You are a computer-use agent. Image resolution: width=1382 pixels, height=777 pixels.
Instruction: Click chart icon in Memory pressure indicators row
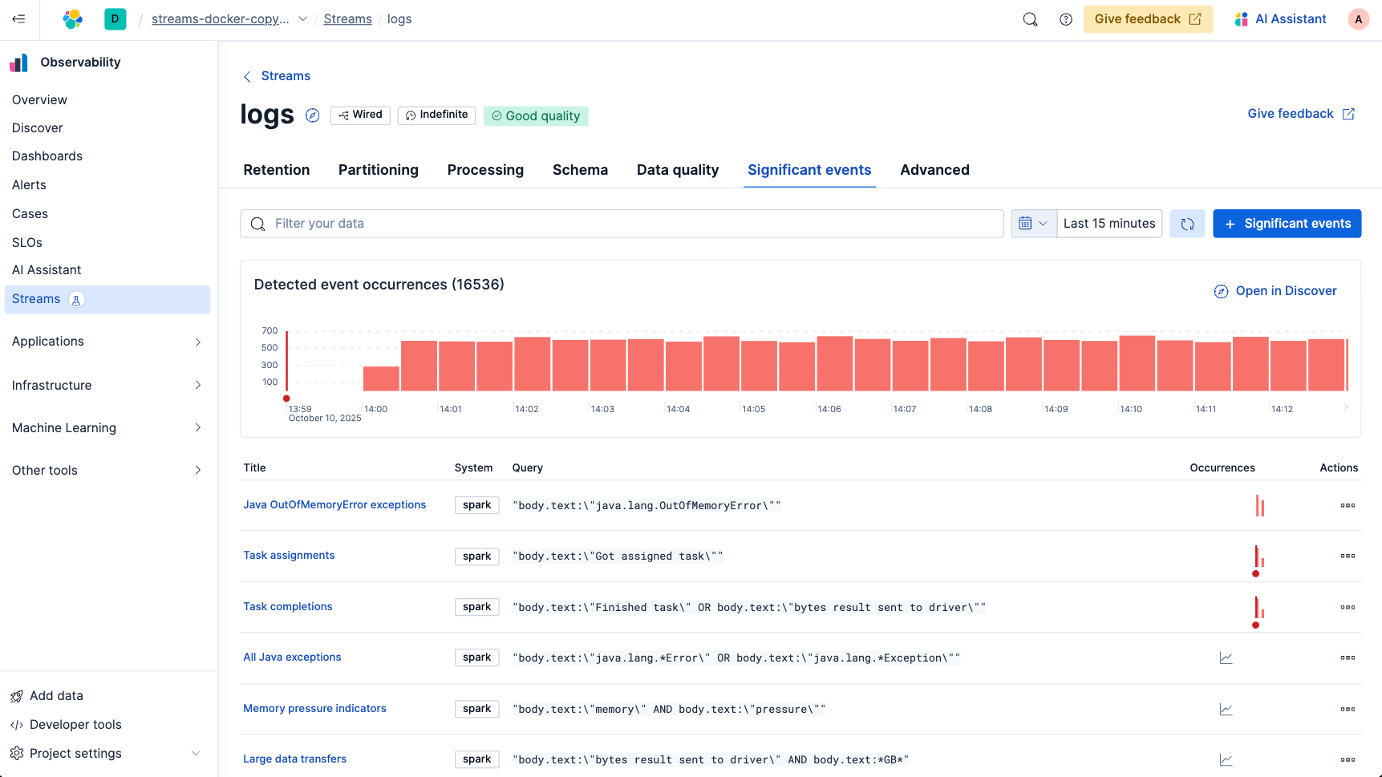click(x=1226, y=709)
